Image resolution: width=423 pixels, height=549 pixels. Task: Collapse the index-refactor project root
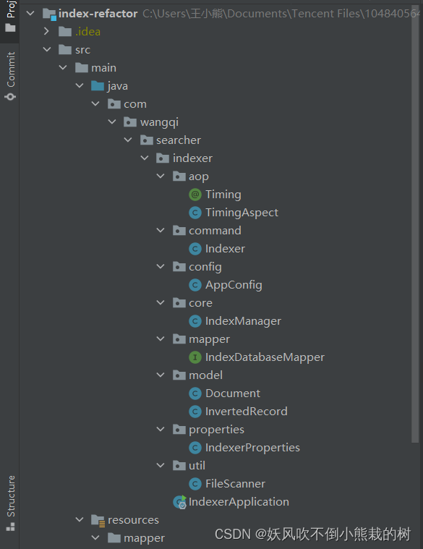coord(30,14)
